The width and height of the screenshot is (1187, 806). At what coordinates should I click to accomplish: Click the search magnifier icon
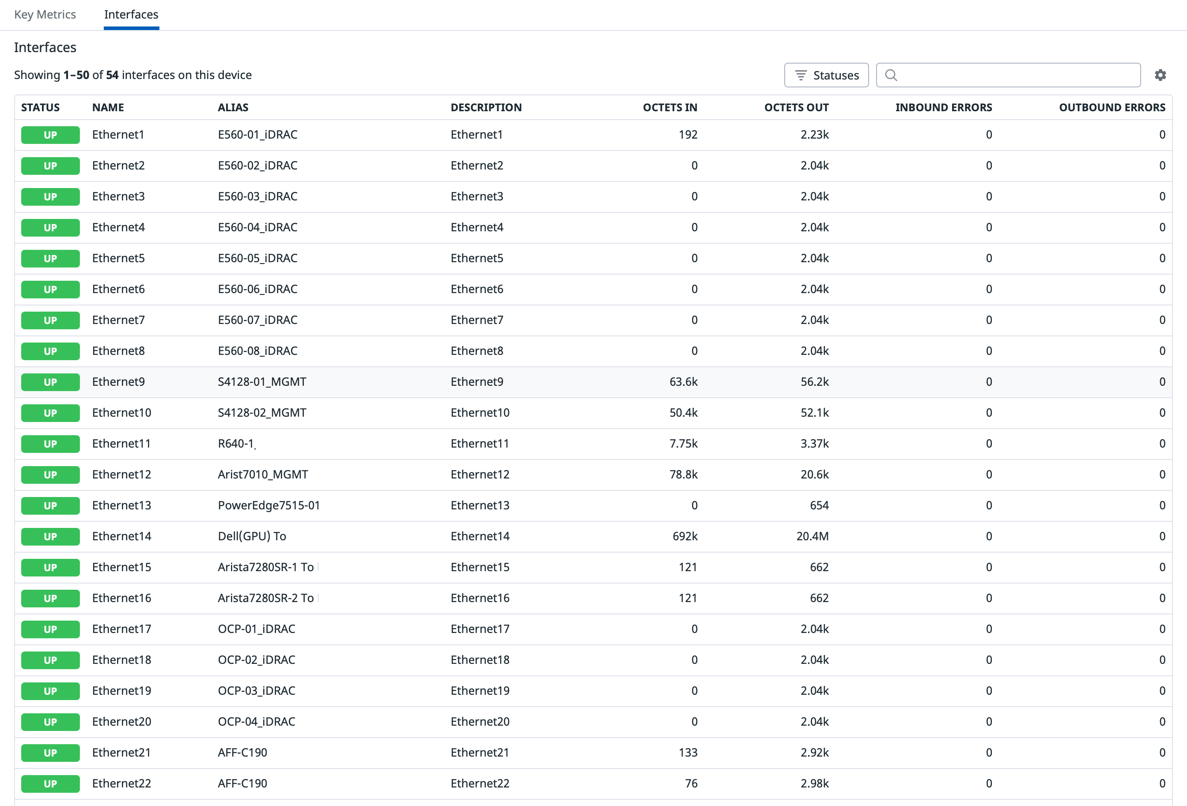pyautogui.click(x=891, y=75)
